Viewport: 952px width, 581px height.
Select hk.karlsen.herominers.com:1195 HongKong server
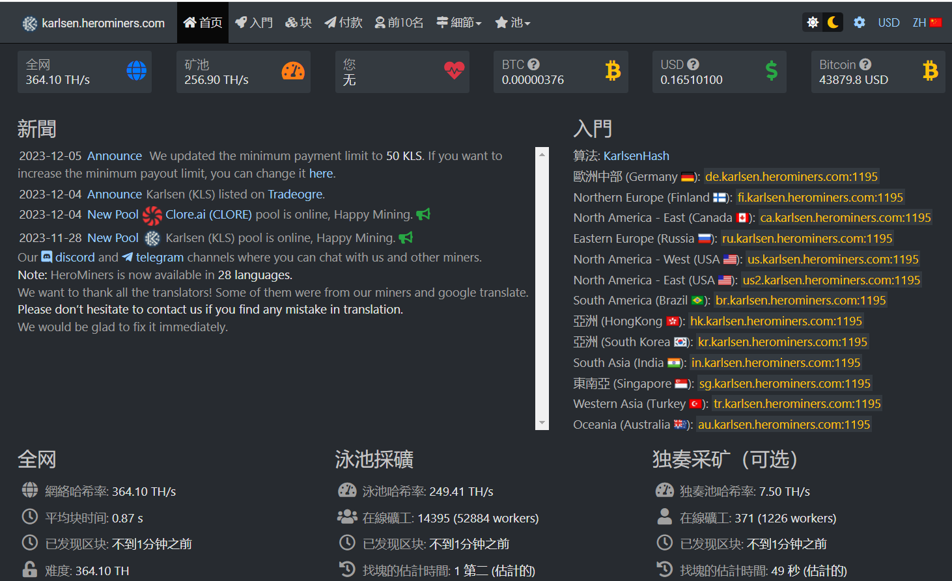(x=776, y=321)
